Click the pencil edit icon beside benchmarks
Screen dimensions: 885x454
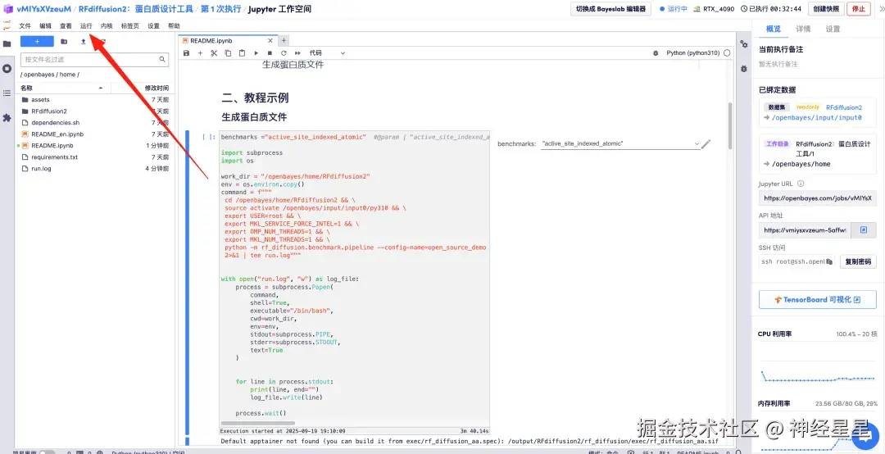click(706, 144)
